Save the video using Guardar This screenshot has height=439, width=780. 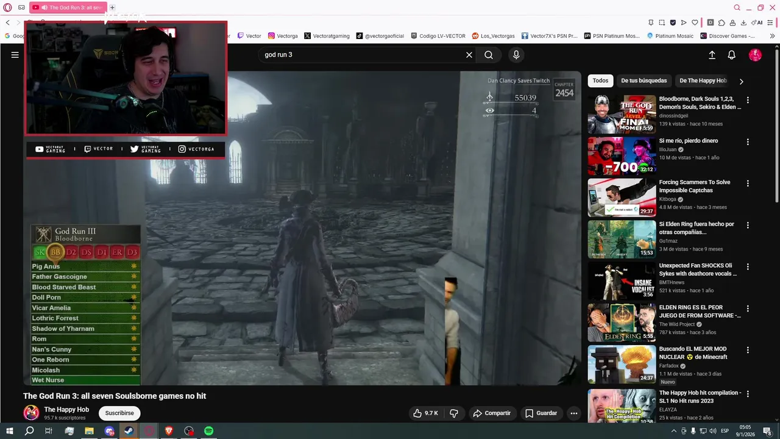click(x=541, y=413)
